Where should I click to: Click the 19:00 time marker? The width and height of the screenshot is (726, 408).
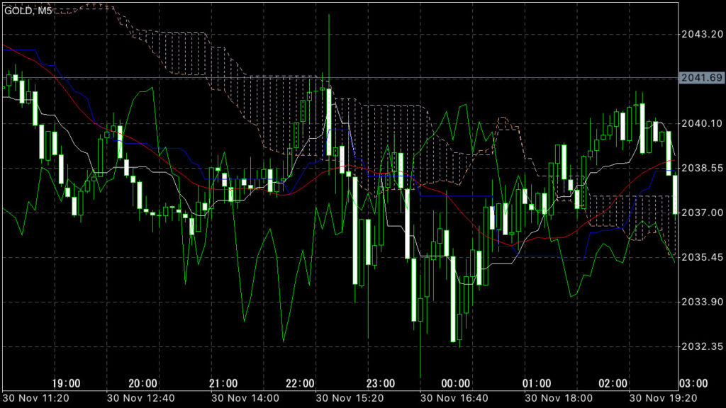(65, 383)
